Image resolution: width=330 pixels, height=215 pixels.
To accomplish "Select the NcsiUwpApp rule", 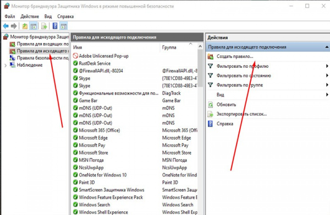I will [x=91, y=168].
